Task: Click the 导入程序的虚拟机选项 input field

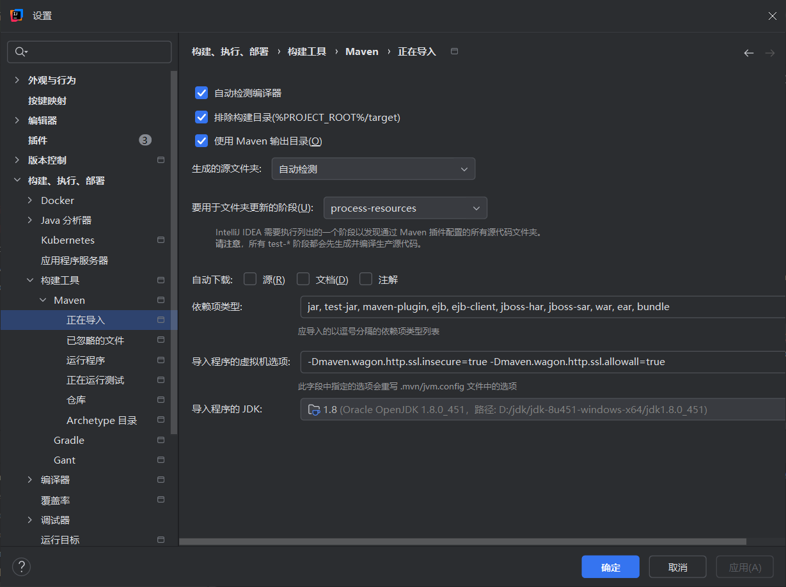Action: point(543,361)
